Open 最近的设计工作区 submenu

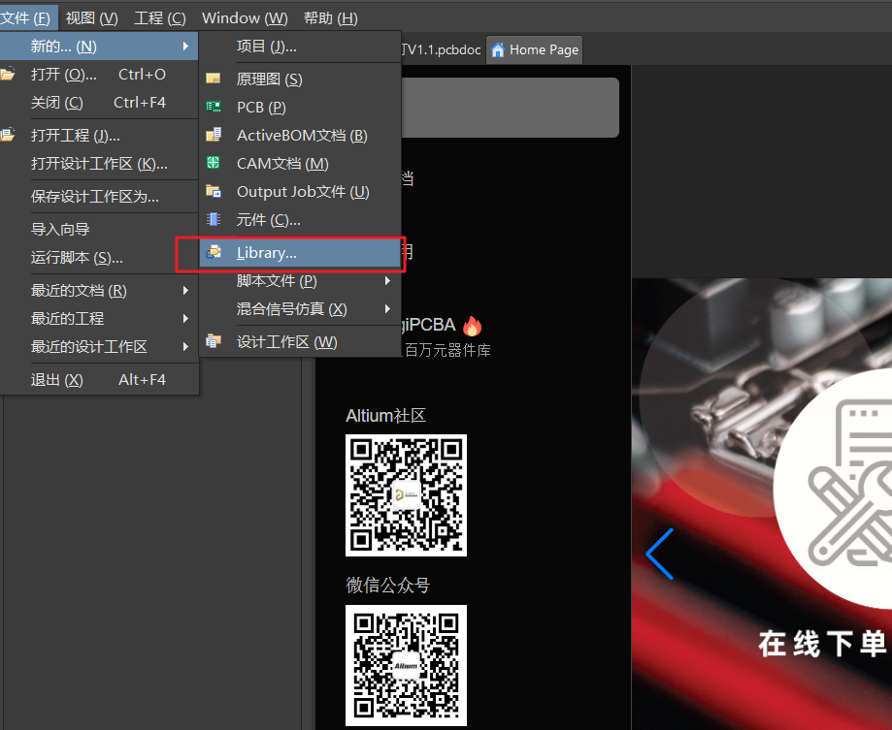coord(99,346)
